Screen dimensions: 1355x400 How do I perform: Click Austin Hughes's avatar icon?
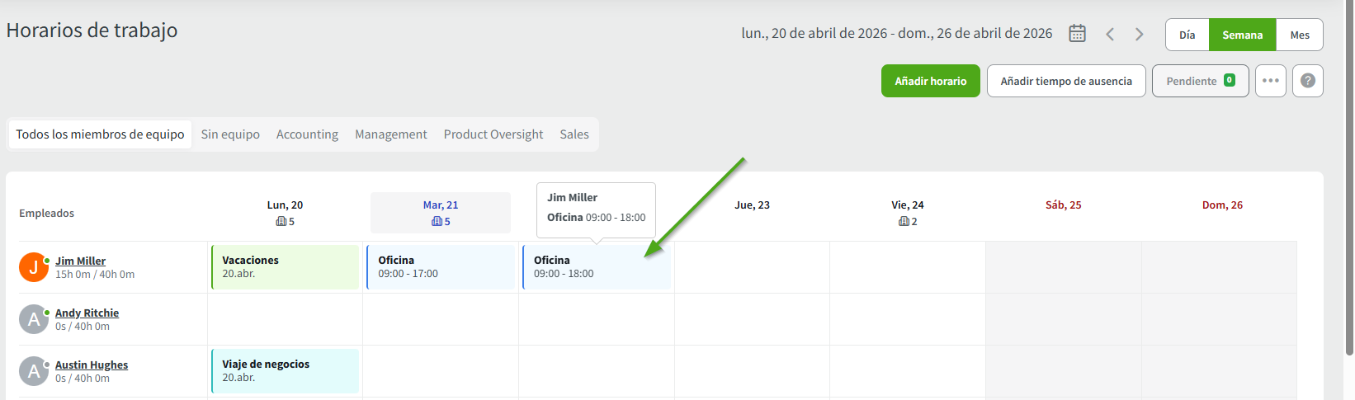tap(34, 371)
